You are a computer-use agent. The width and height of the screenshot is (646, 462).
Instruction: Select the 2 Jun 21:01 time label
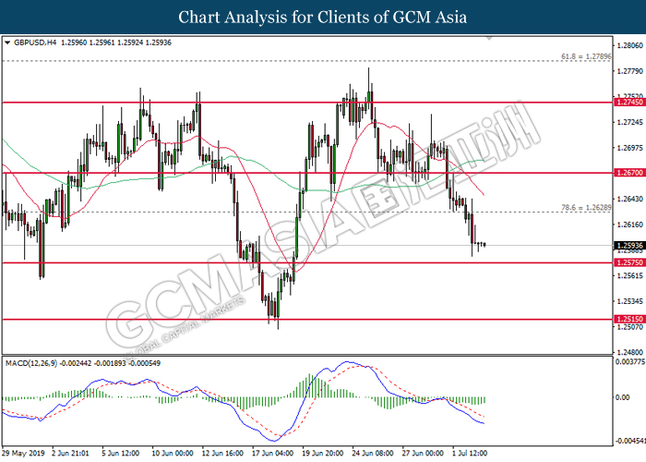click(70, 453)
